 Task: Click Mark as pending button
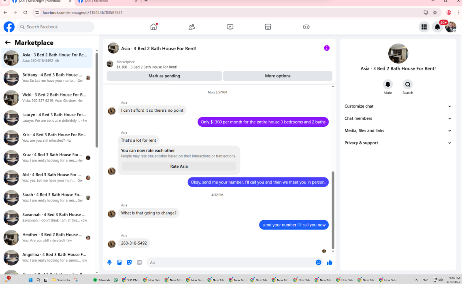pos(164,76)
